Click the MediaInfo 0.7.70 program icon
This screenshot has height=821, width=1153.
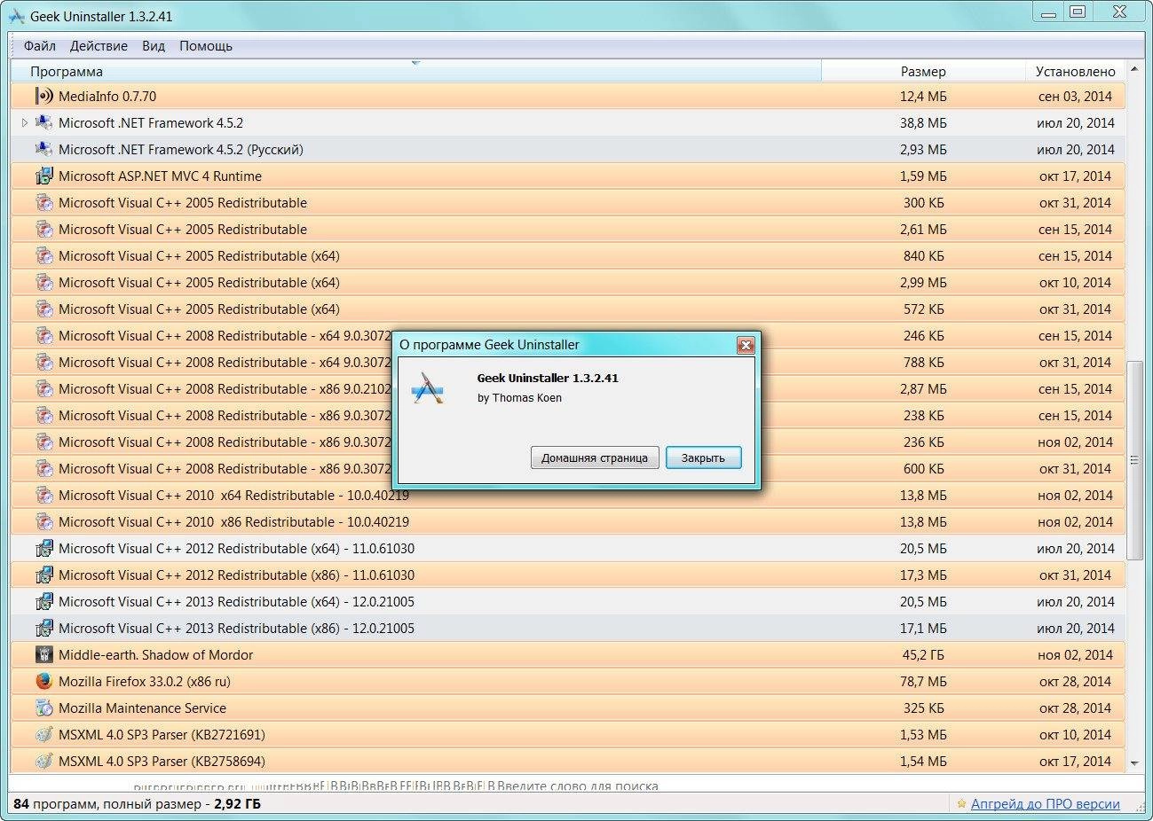pos(43,96)
